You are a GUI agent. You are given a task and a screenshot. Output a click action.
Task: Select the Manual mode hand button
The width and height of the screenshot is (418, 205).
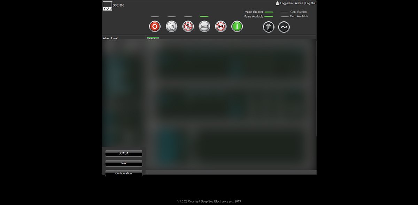click(x=171, y=26)
